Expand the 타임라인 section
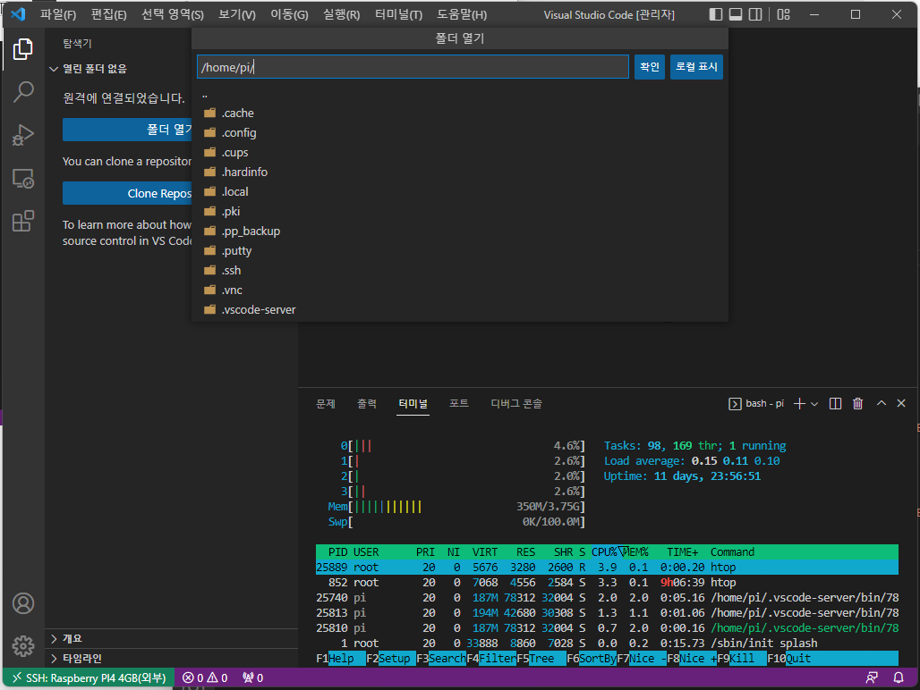Viewport: 920px width, 690px height. click(76, 659)
